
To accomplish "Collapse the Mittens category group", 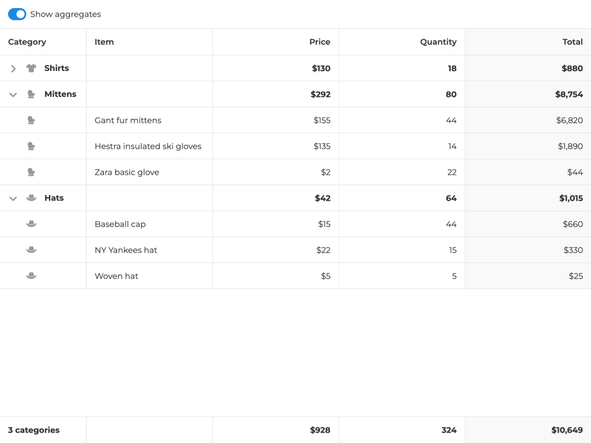I will pyautogui.click(x=13, y=95).
